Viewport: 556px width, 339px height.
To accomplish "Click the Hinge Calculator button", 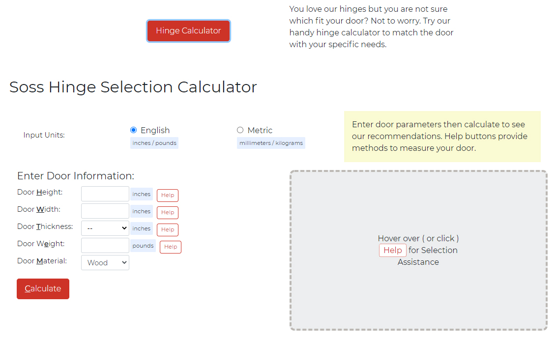I will [x=188, y=30].
